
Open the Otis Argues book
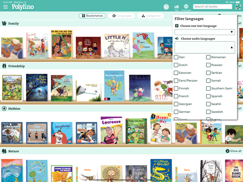point(163,91)
